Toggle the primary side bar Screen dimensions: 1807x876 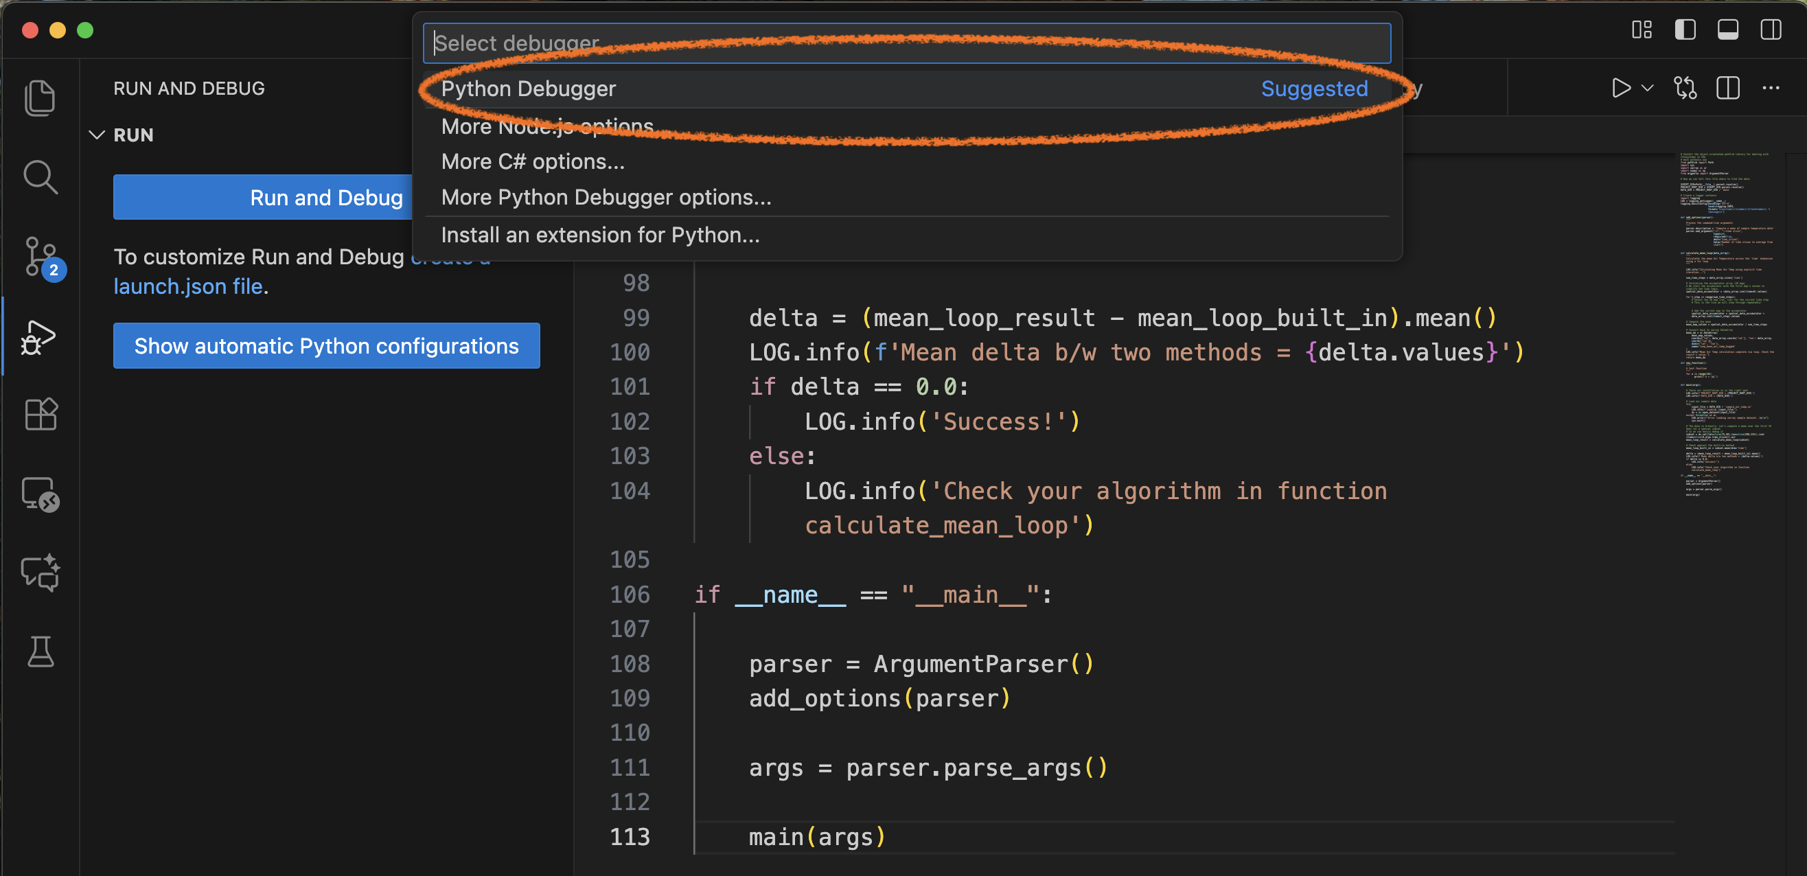(x=1685, y=30)
